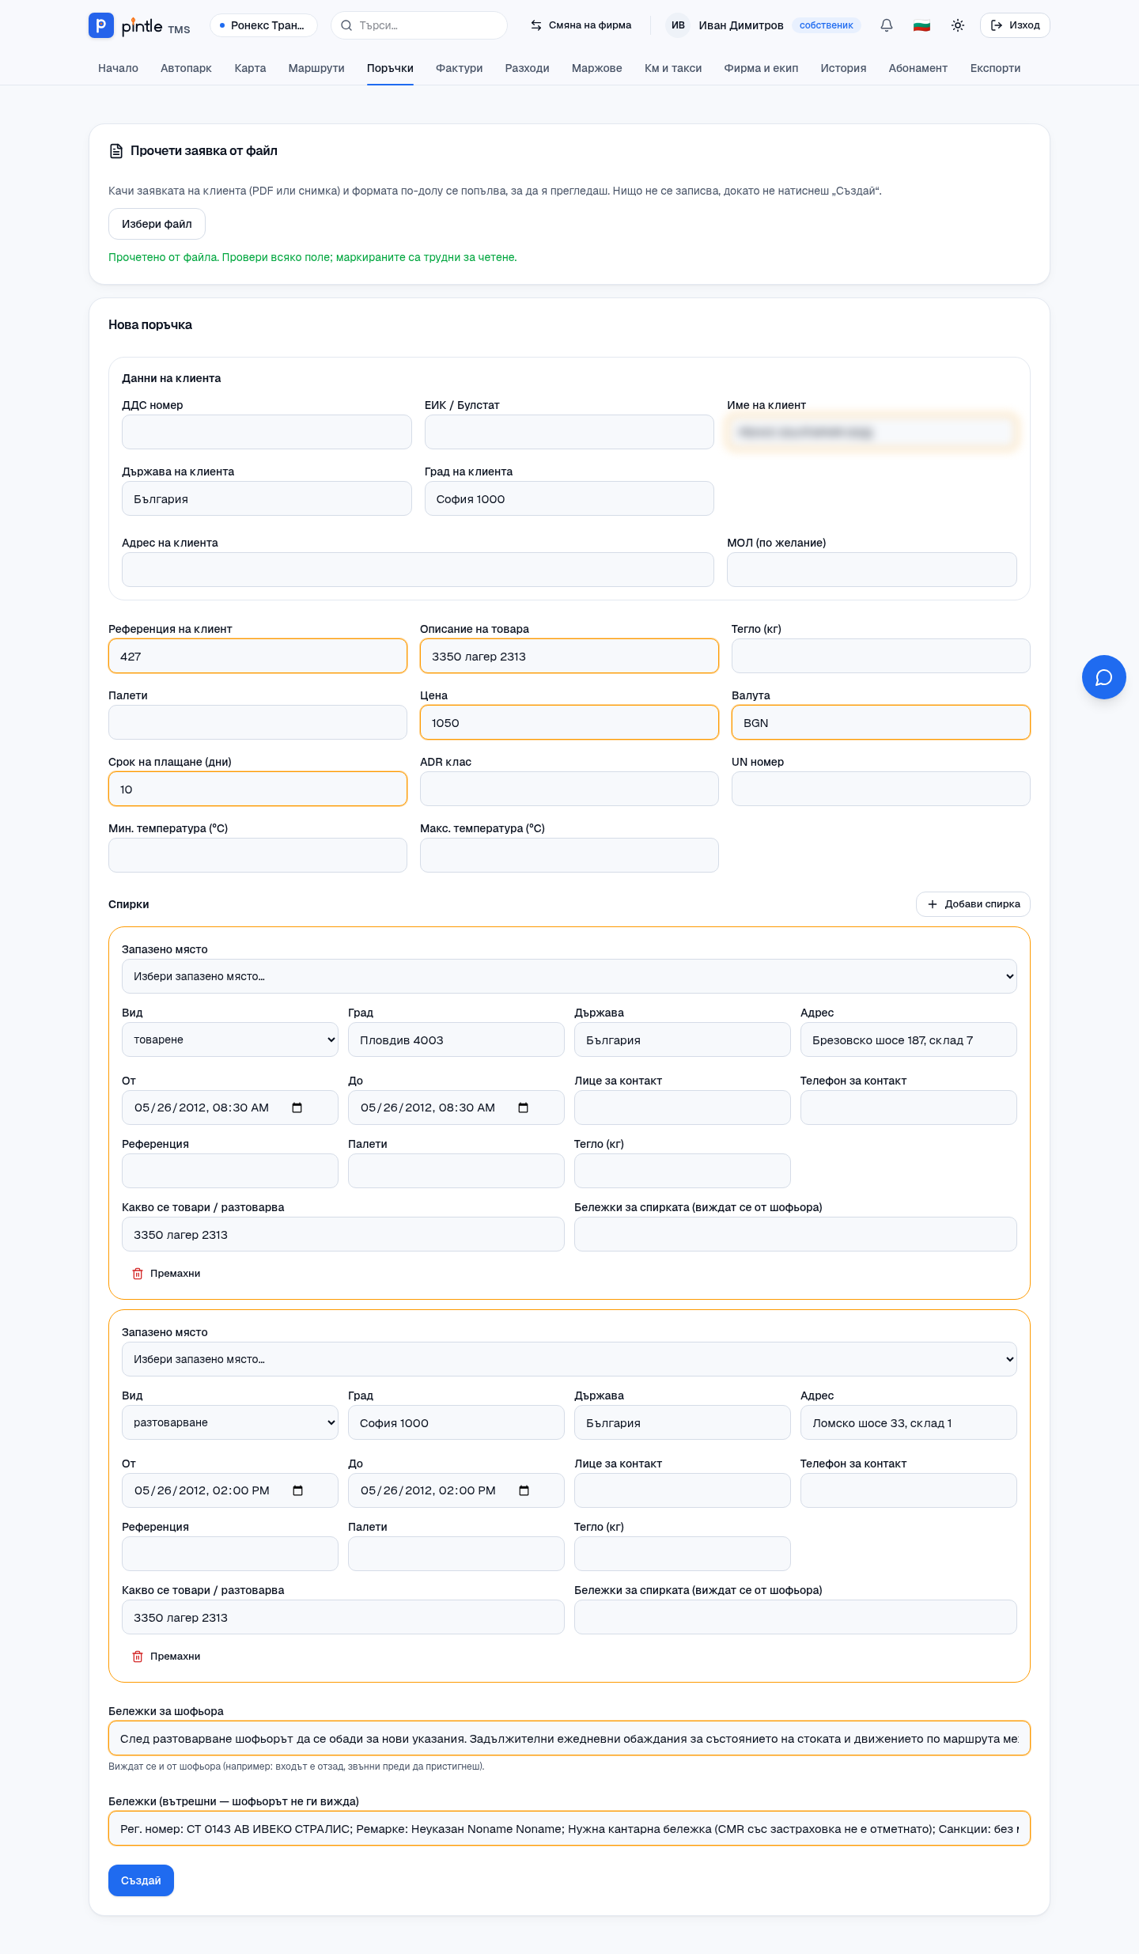Open the Вид dropdown showing товарене
Image resolution: width=1139 pixels, height=1954 pixels.
click(230, 1039)
